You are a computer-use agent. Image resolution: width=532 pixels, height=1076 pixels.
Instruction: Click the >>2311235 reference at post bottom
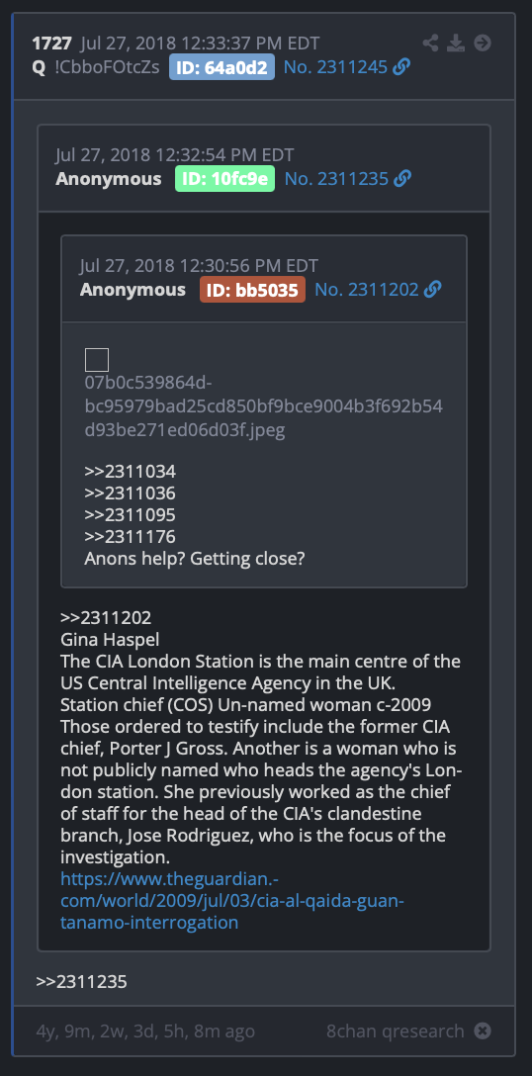pos(82,982)
